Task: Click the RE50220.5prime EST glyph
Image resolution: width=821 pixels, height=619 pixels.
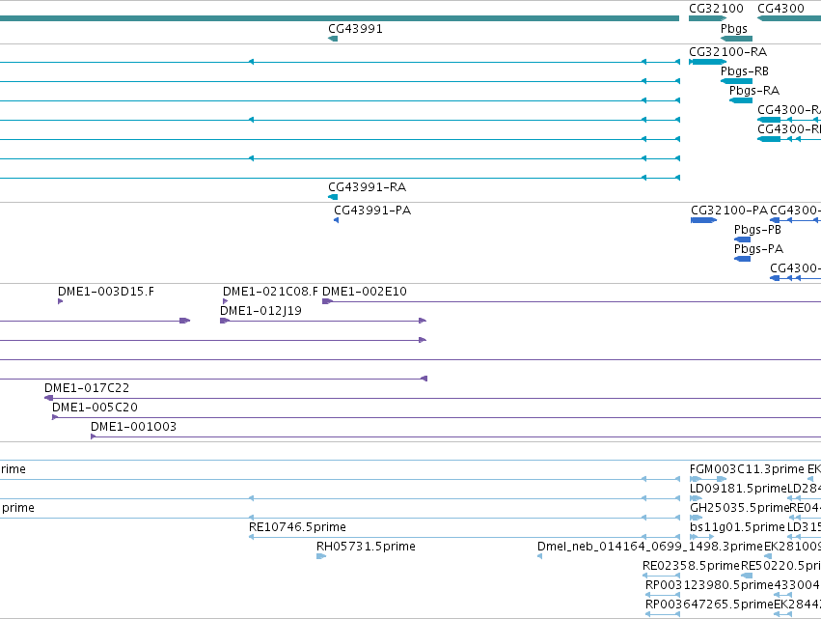Action: click(747, 576)
